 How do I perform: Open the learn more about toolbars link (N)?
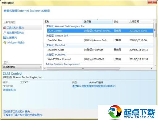click(x=23, y=115)
